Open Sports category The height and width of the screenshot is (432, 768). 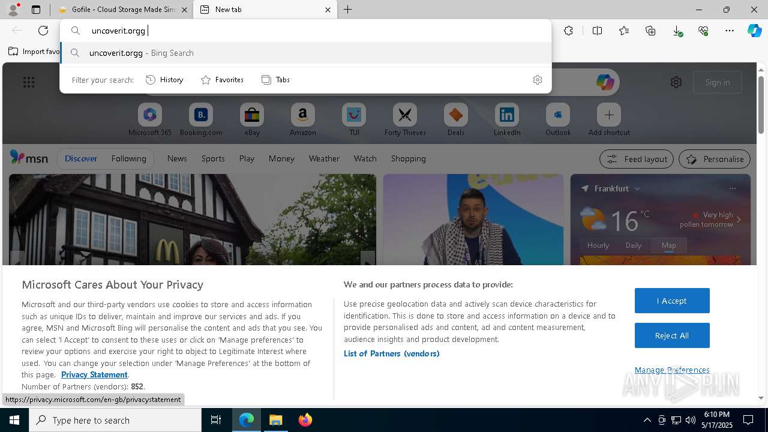pyautogui.click(x=213, y=158)
